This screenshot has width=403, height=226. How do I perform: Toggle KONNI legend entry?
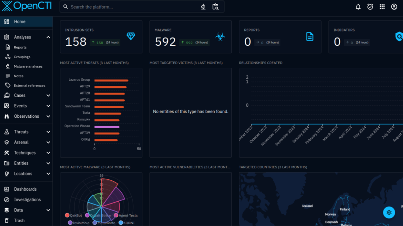click(127, 223)
